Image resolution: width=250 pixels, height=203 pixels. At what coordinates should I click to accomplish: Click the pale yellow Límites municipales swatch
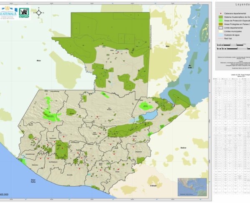(221, 32)
